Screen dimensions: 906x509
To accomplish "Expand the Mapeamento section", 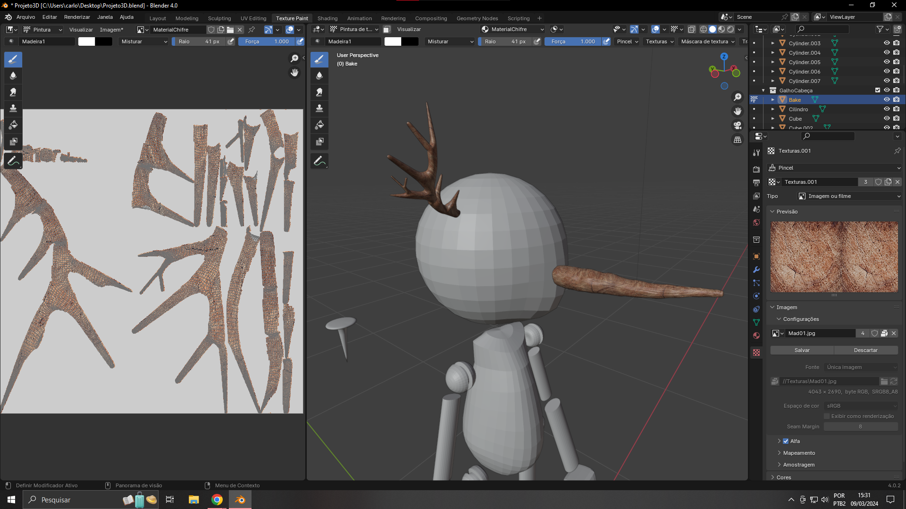I will (799, 453).
